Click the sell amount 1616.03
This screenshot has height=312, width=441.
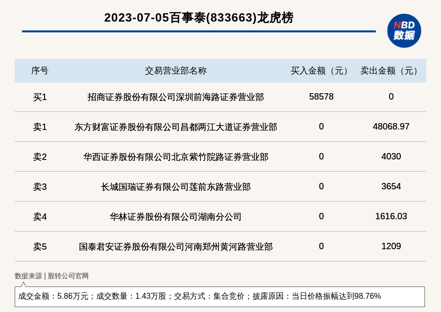[391, 216]
